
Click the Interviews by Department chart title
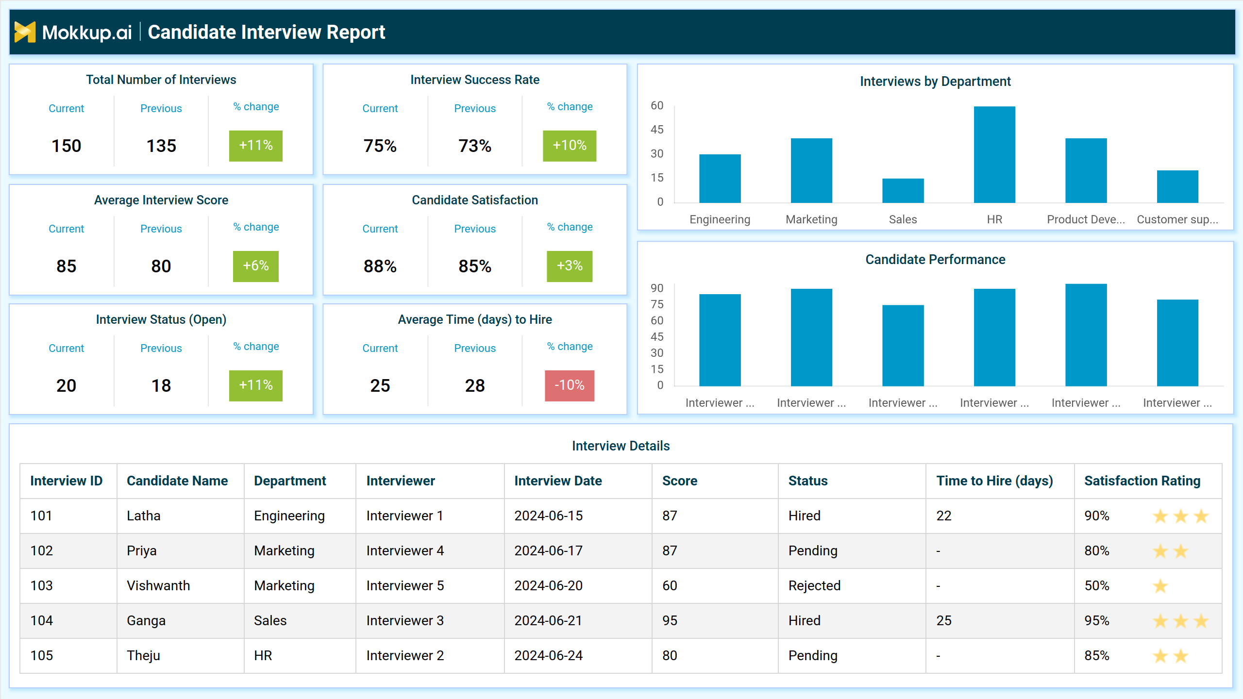click(935, 81)
